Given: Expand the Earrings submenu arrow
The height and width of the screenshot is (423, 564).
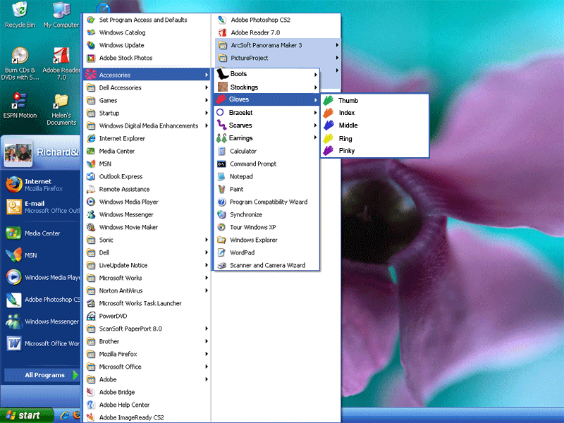Looking at the screenshot, I should tap(315, 137).
